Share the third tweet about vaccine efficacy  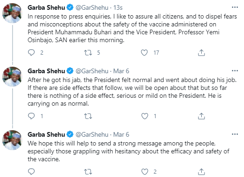pyautogui.click(x=201, y=172)
